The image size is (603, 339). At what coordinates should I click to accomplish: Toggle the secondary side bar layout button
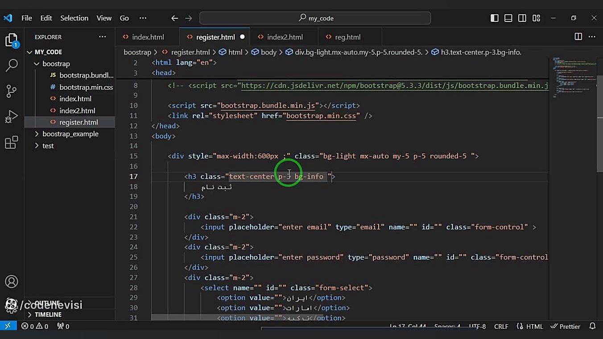pos(522,18)
